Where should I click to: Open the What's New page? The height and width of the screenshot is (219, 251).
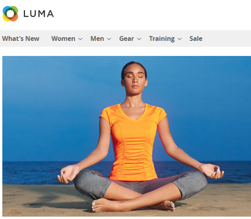tap(21, 38)
